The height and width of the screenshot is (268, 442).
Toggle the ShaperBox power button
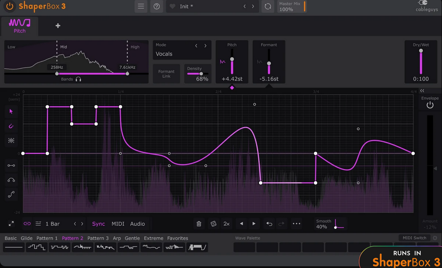coord(10,6)
